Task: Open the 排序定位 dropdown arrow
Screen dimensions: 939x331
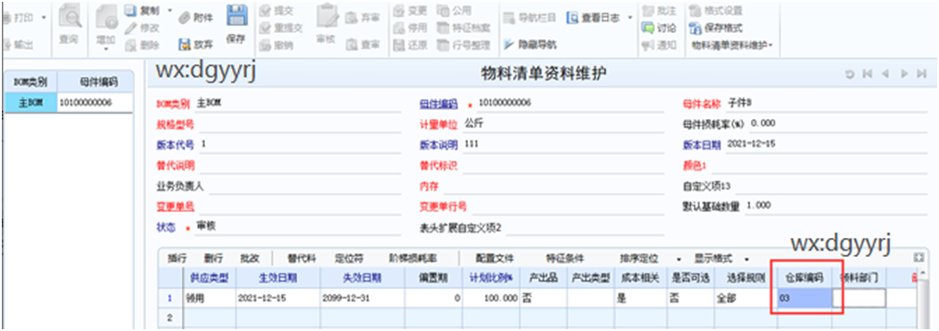Action: [679, 259]
